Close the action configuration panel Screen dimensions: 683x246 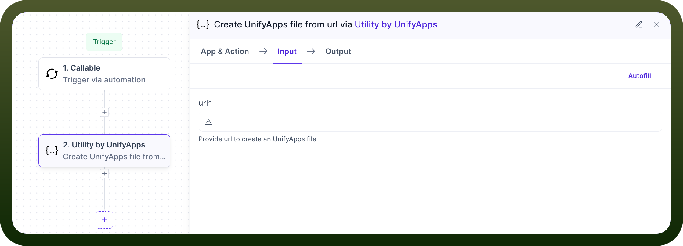pos(657,24)
